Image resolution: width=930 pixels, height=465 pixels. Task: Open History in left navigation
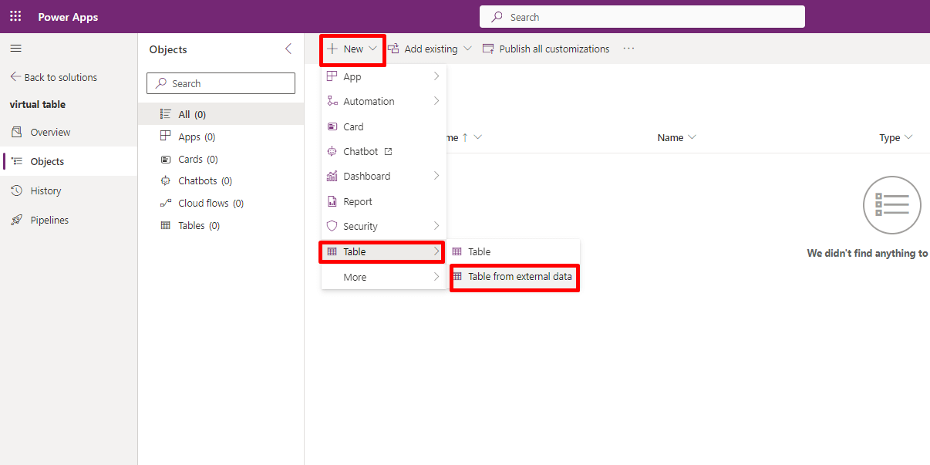point(45,191)
